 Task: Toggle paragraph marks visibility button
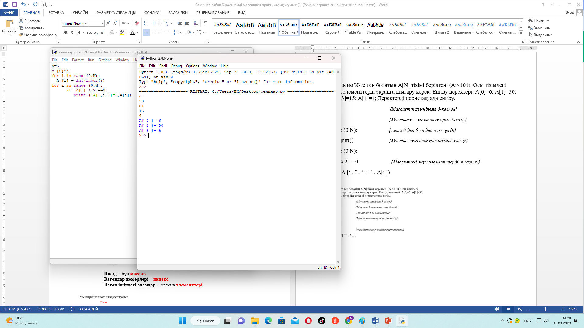click(x=205, y=23)
